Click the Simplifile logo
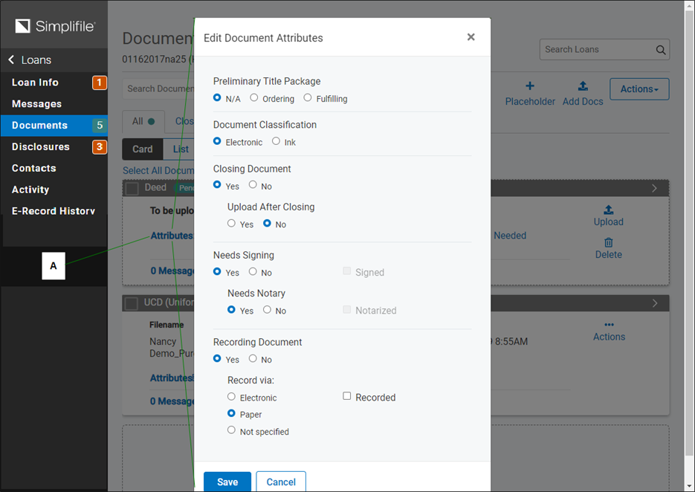This screenshot has height=492, width=695. (x=55, y=26)
